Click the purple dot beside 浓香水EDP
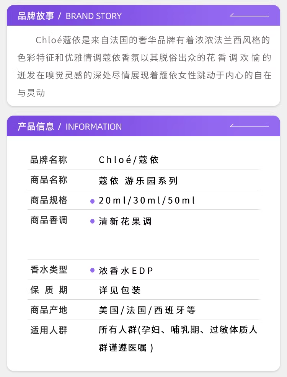 pyautogui.click(x=92, y=270)
